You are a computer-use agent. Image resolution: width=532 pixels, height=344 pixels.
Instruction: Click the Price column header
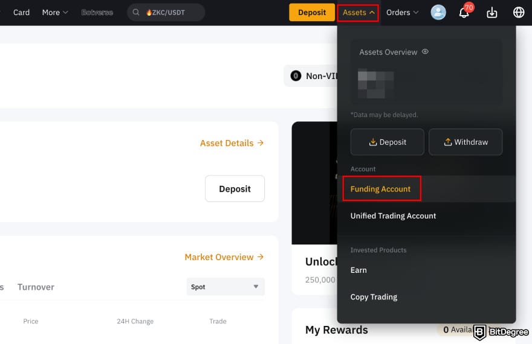(x=31, y=321)
